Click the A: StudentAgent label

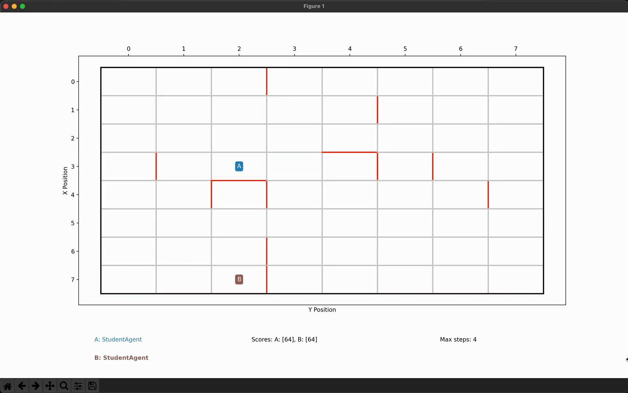(118, 340)
